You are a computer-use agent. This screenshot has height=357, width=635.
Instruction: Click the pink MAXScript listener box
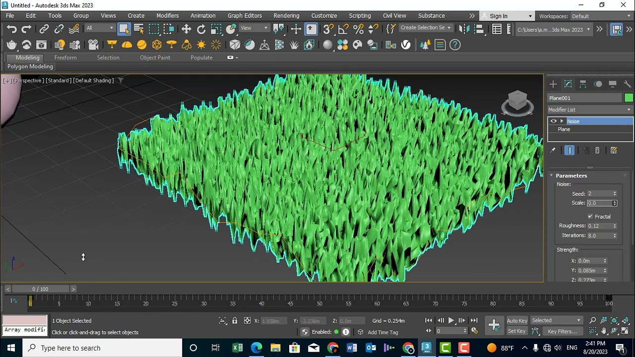pyautogui.click(x=25, y=321)
